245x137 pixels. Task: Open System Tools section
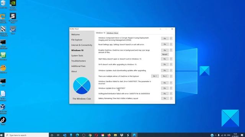pyautogui.click(x=77, y=56)
